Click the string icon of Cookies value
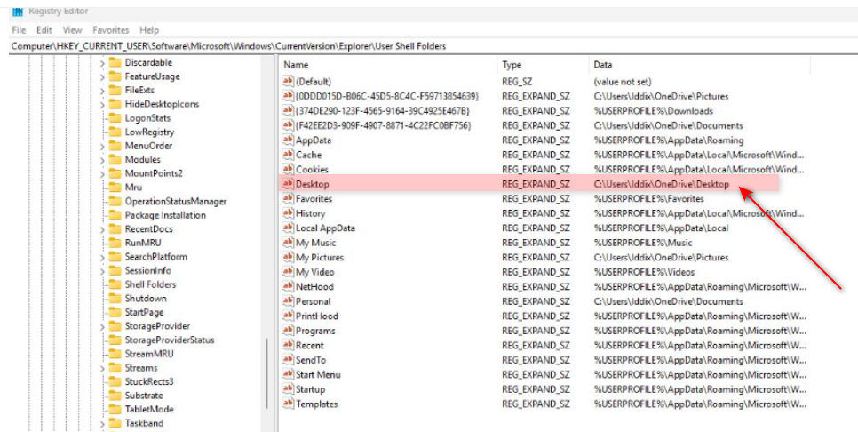This screenshot has height=432, width=858. (288, 169)
